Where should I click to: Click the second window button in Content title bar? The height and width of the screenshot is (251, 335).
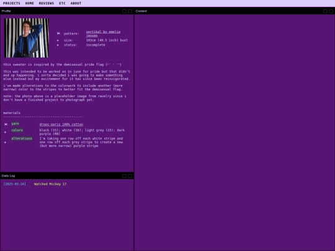point(331,11)
